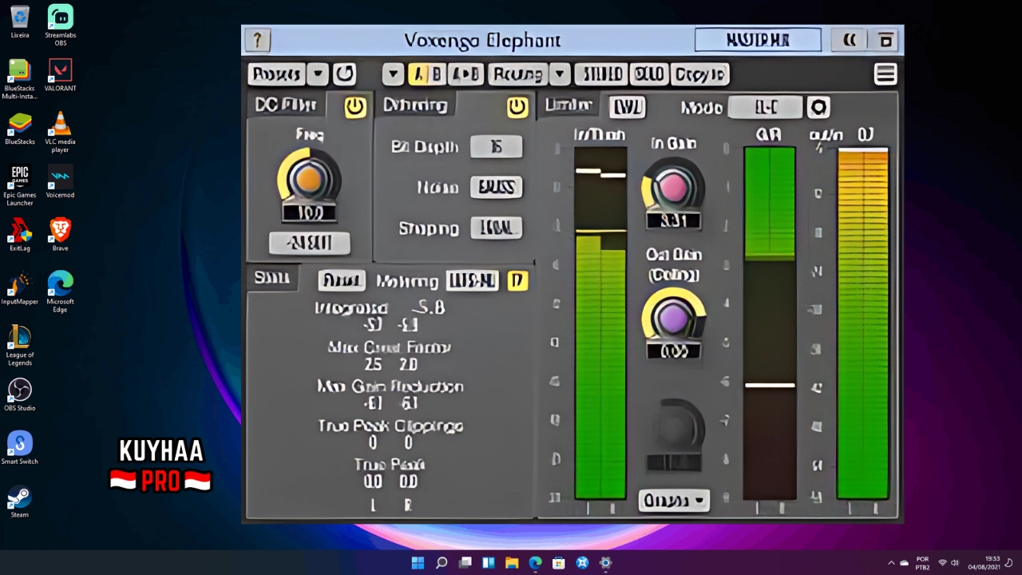1022x575 pixels.
Task: Click the In Gain value readout
Action: (674, 221)
